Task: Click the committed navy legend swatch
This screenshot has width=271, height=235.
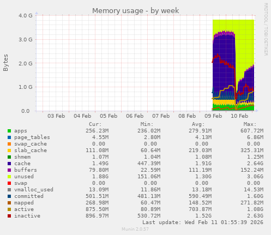Action: click(9, 196)
